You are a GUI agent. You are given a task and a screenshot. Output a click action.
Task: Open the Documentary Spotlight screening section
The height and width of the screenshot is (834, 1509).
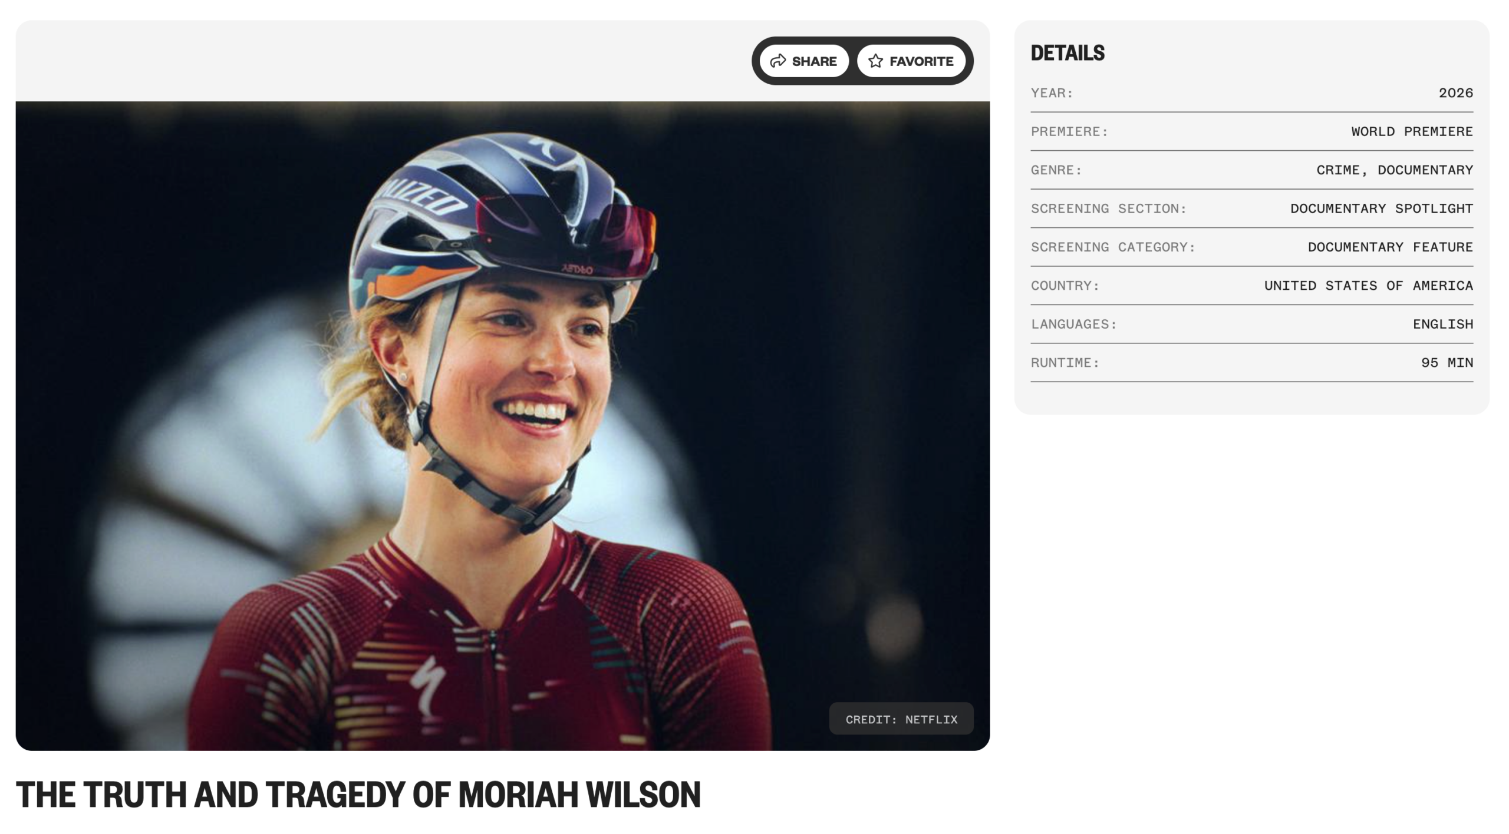(1382, 208)
